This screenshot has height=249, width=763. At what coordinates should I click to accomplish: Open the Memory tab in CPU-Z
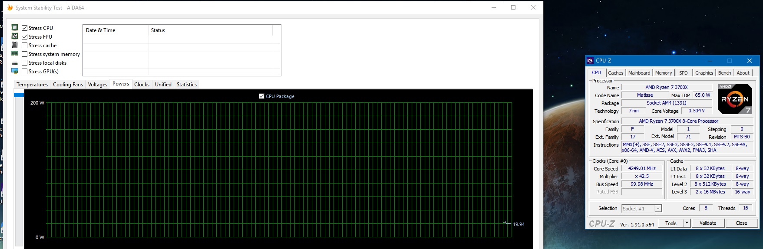pos(663,73)
